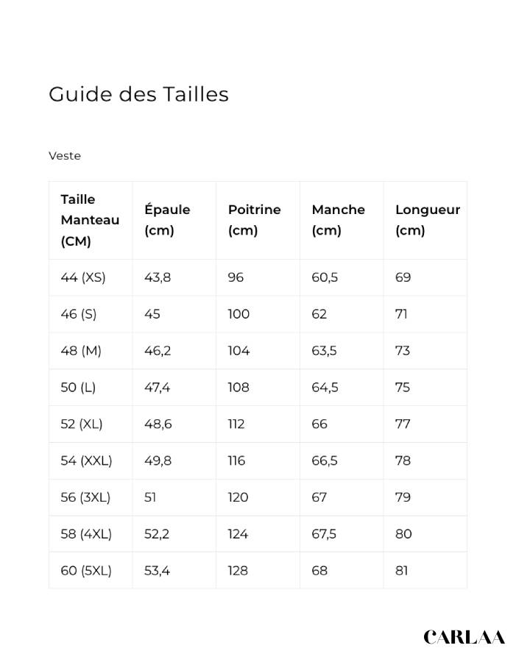The image size is (530, 662).
Task: Select the Veste label above the table
Action: (x=65, y=156)
